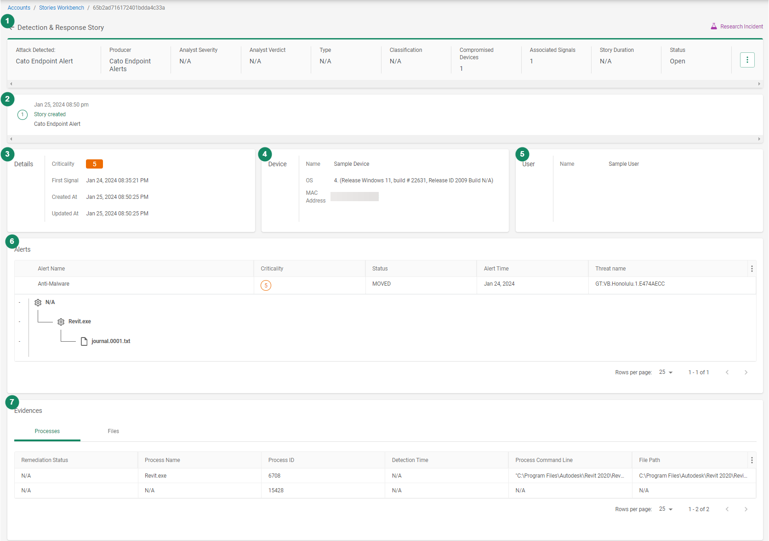Click process ID 15428 cell
Image resolution: width=769 pixels, height=541 pixels.
click(x=276, y=490)
